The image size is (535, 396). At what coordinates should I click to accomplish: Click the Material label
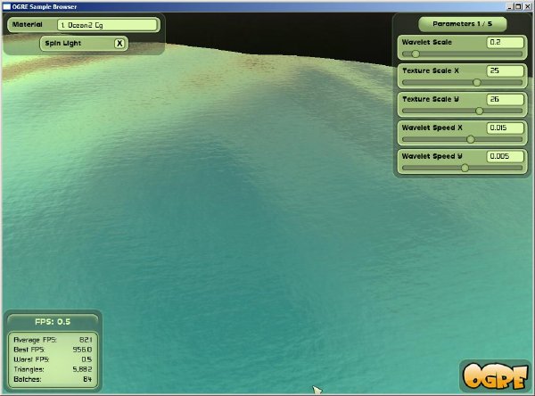(28, 24)
